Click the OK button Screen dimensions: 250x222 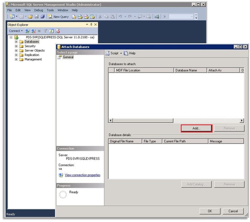click(210, 211)
